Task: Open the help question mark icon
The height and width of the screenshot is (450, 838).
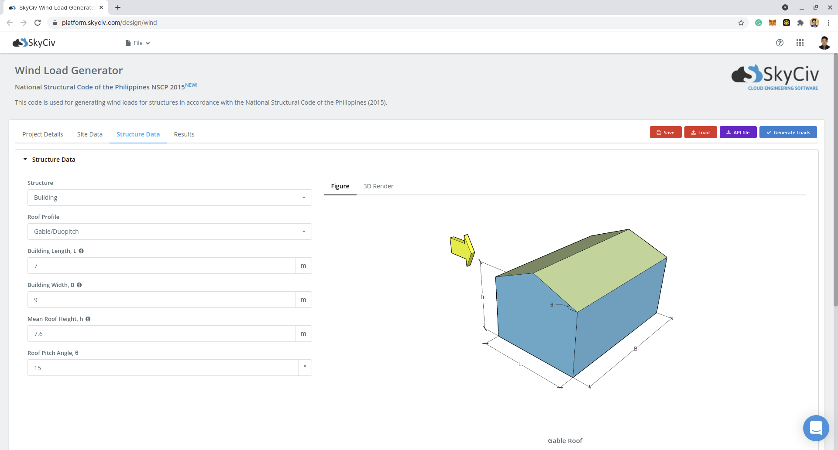Action: tap(780, 43)
